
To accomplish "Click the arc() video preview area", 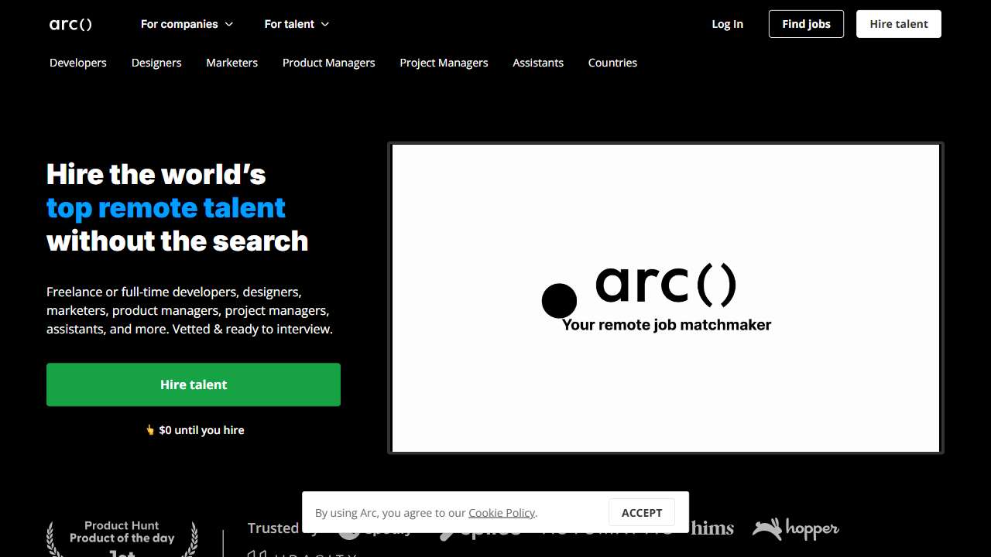I will [x=665, y=297].
